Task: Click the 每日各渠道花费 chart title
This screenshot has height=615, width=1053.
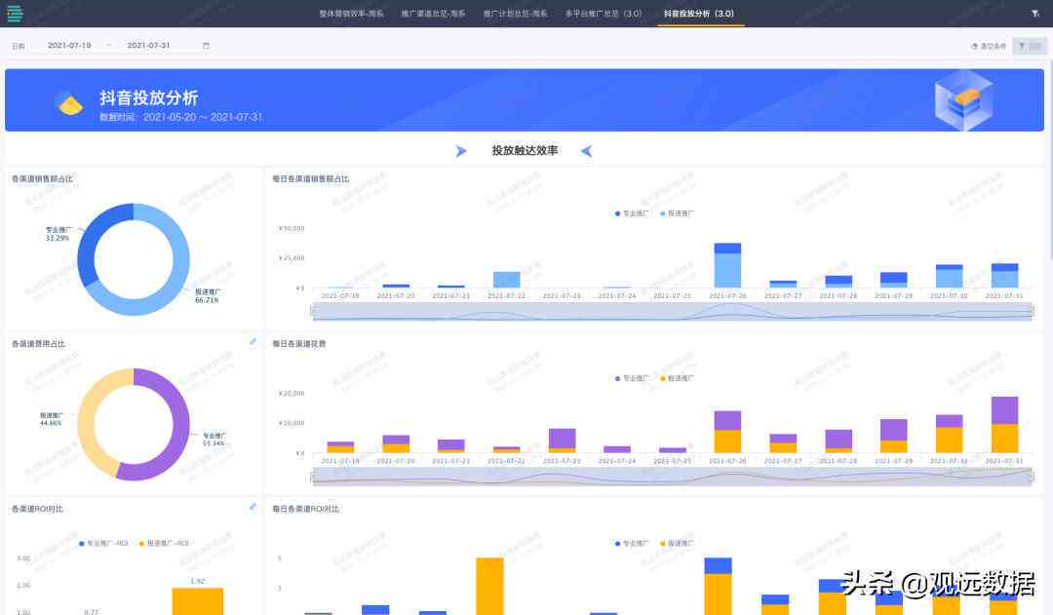Action: click(299, 344)
